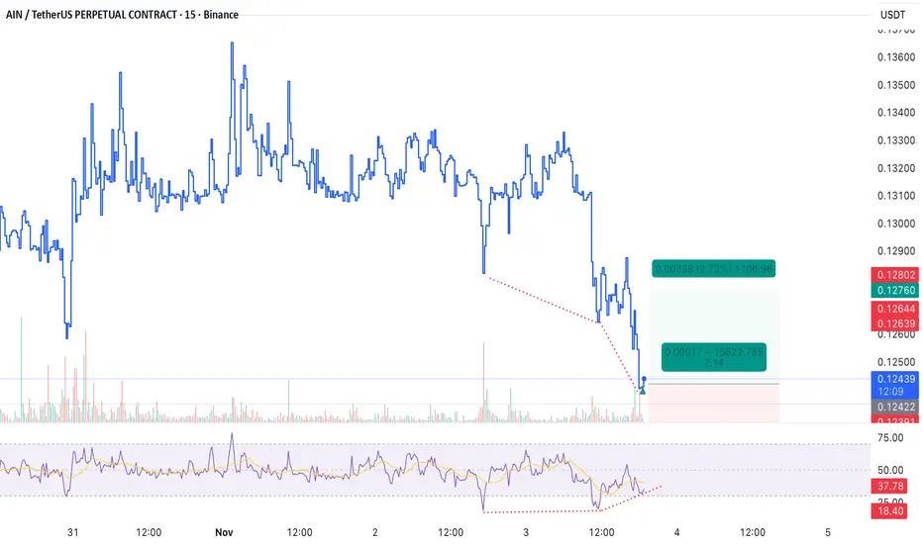Click the red 0.12639 price tag
The width and height of the screenshot is (923, 544).
(894, 323)
